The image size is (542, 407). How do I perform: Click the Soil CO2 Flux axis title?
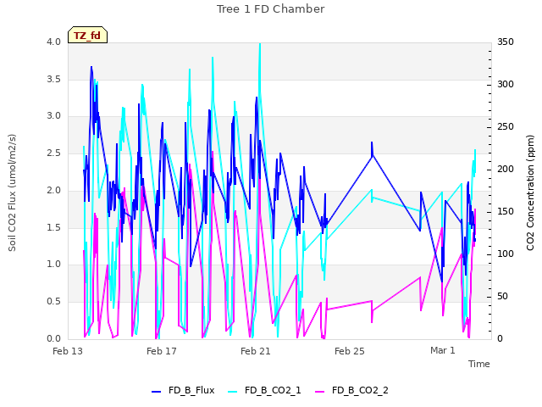(x=12, y=192)
